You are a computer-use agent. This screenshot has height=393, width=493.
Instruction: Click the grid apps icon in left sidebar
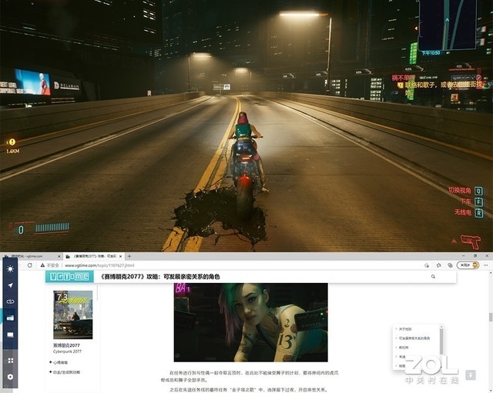10,360
